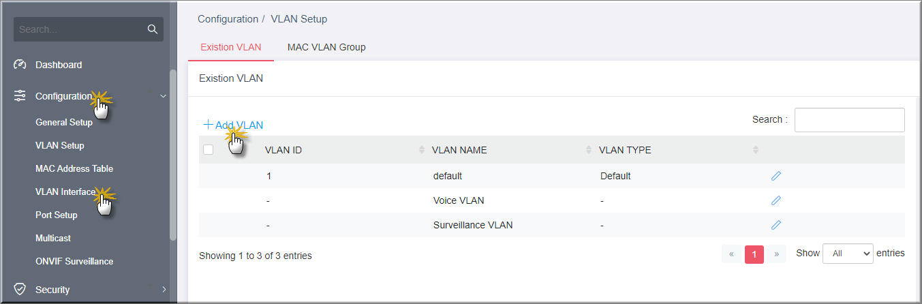Viewport: 922px width, 304px height.
Task: Click the Add VLAN link
Action: pyautogui.click(x=233, y=125)
